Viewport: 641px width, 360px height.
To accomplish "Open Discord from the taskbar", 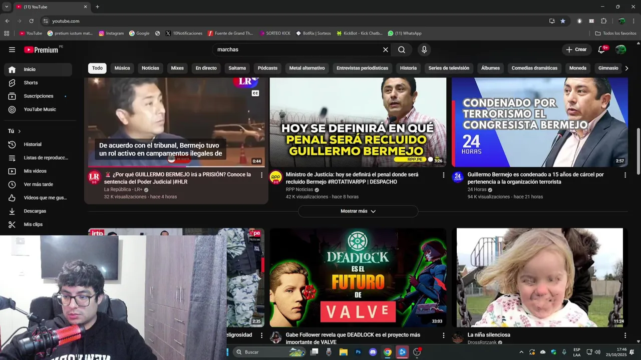I will 373,352.
